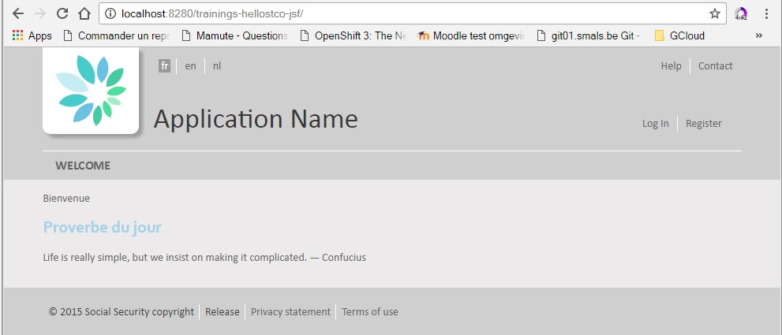Select the WELCOME navigation tab
Screen dimensions: 782x335
click(x=83, y=166)
